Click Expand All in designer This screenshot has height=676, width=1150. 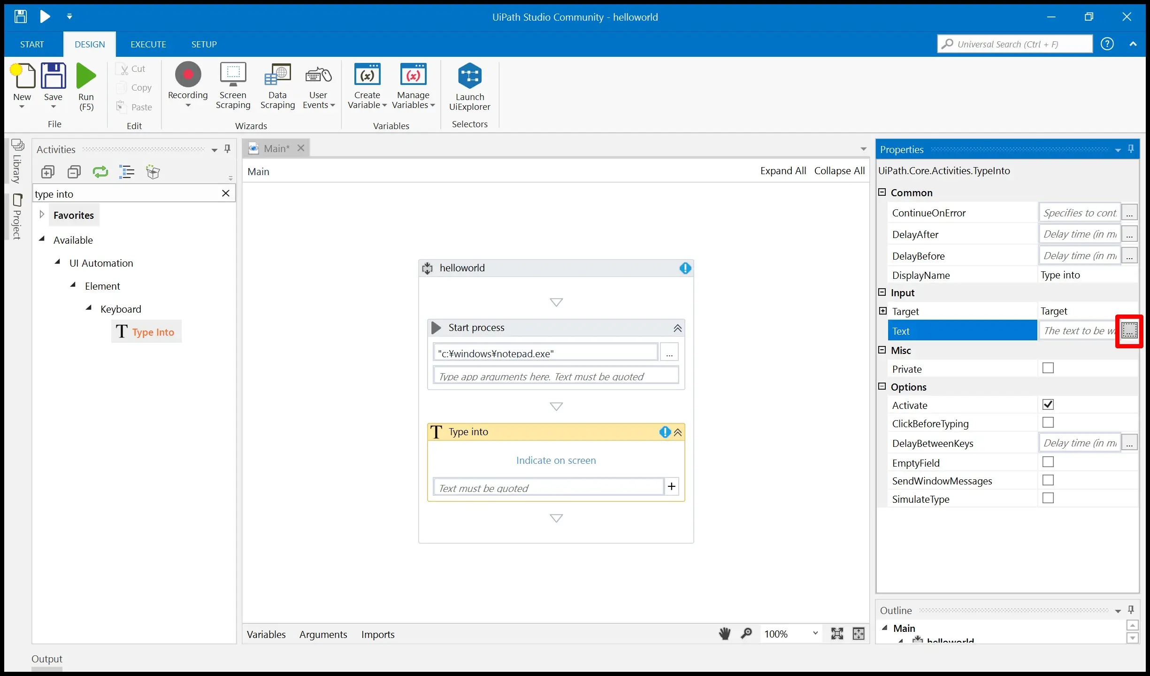[783, 171]
